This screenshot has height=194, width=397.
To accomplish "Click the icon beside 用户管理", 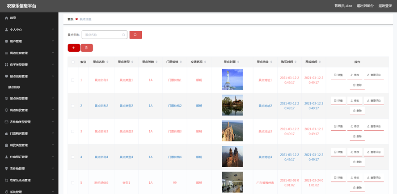I will pyautogui.click(x=7, y=41).
